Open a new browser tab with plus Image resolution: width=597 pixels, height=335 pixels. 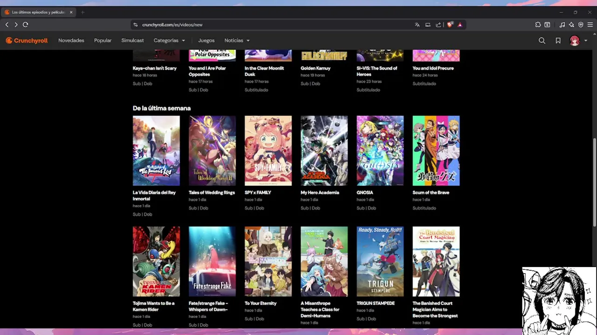pos(83,12)
